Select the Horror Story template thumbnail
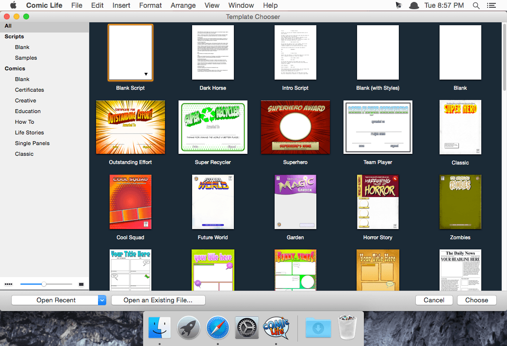507x346 pixels. tap(377, 201)
